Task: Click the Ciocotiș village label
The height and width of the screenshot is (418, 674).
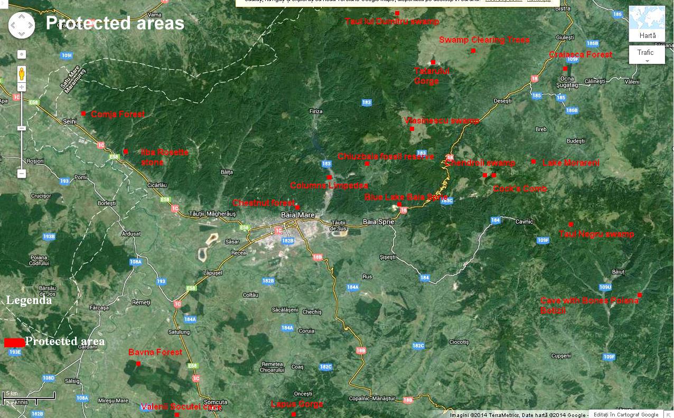Action: [459, 342]
